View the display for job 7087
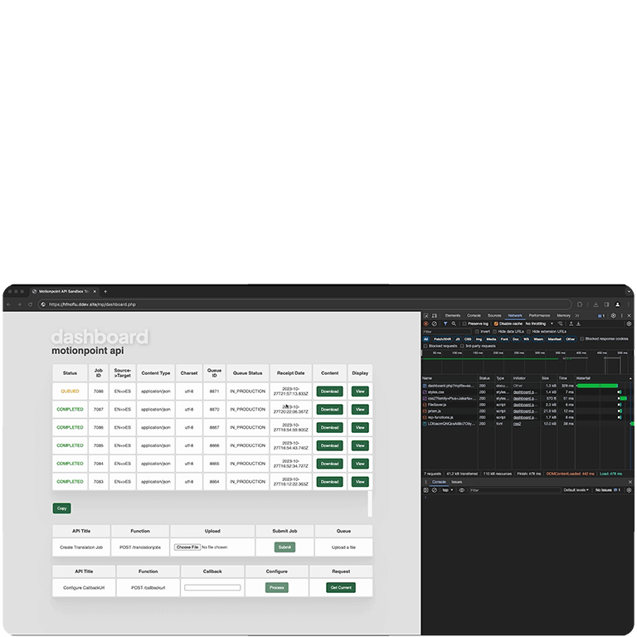 (x=360, y=410)
